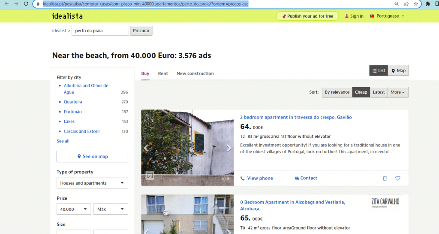Click the share page icon in address bar
Viewport: 439px width, 234px height.
(406, 4)
